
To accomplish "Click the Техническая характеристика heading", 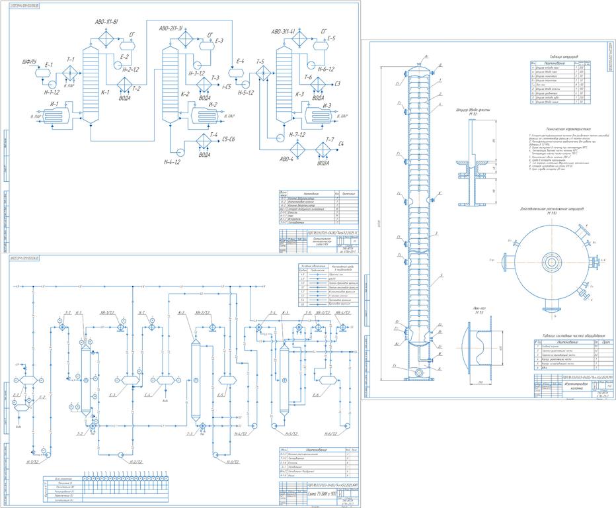I will (568, 129).
